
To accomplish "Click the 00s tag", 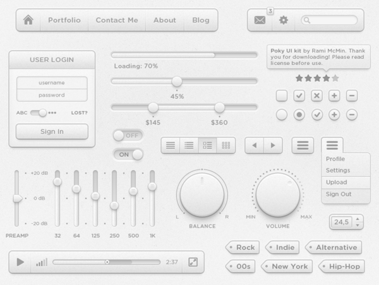I will 240,267.
